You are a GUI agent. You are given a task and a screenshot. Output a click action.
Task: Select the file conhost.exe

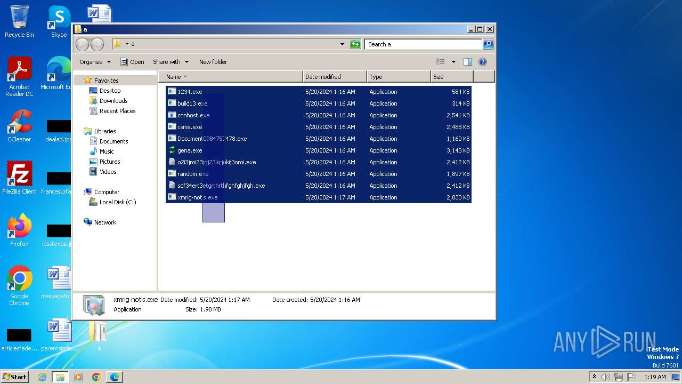tap(319, 115)
